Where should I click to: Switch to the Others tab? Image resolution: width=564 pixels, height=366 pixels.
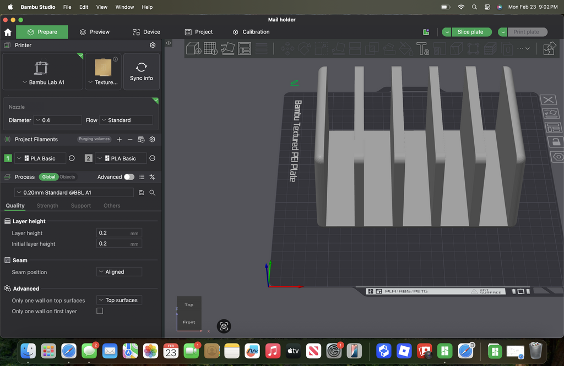[112, 206]
